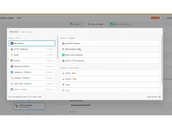172x129 pixels.
Task: Click the Premium badge next to Salesforce
Action: coord(28,72)
